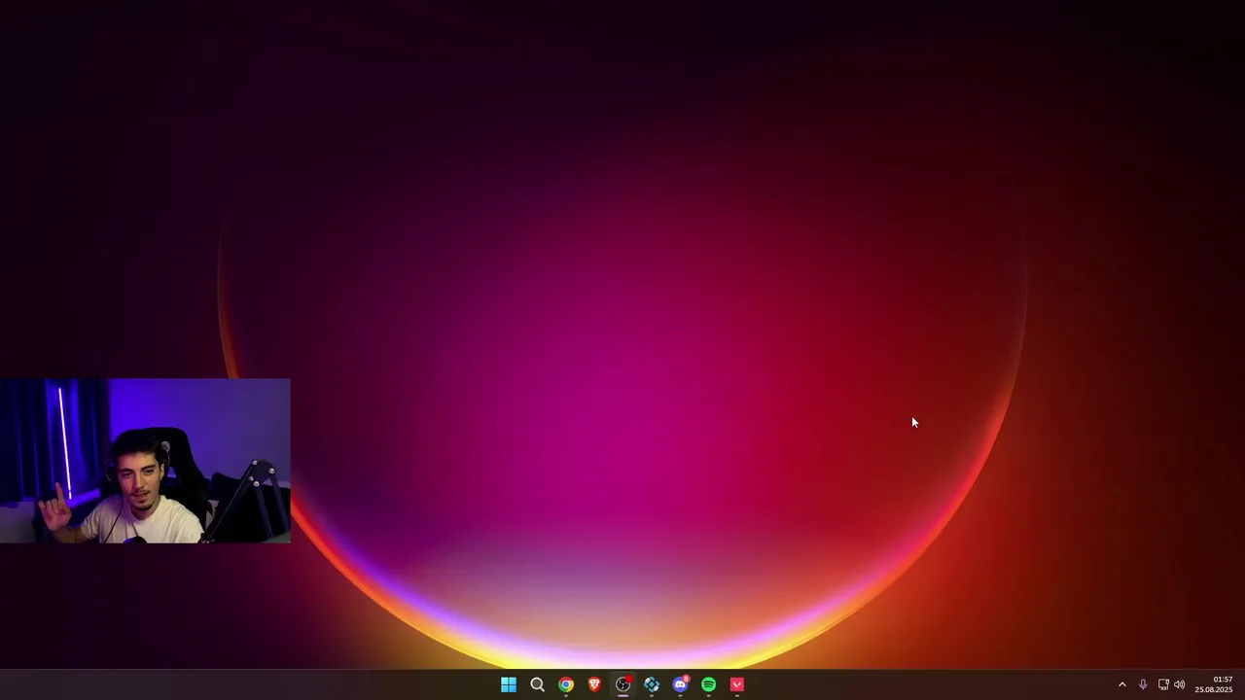The image size is (1245, 700).
Task: Open the blue chain-link app icon
Action: pyautogui.click(x=652, y=684)
